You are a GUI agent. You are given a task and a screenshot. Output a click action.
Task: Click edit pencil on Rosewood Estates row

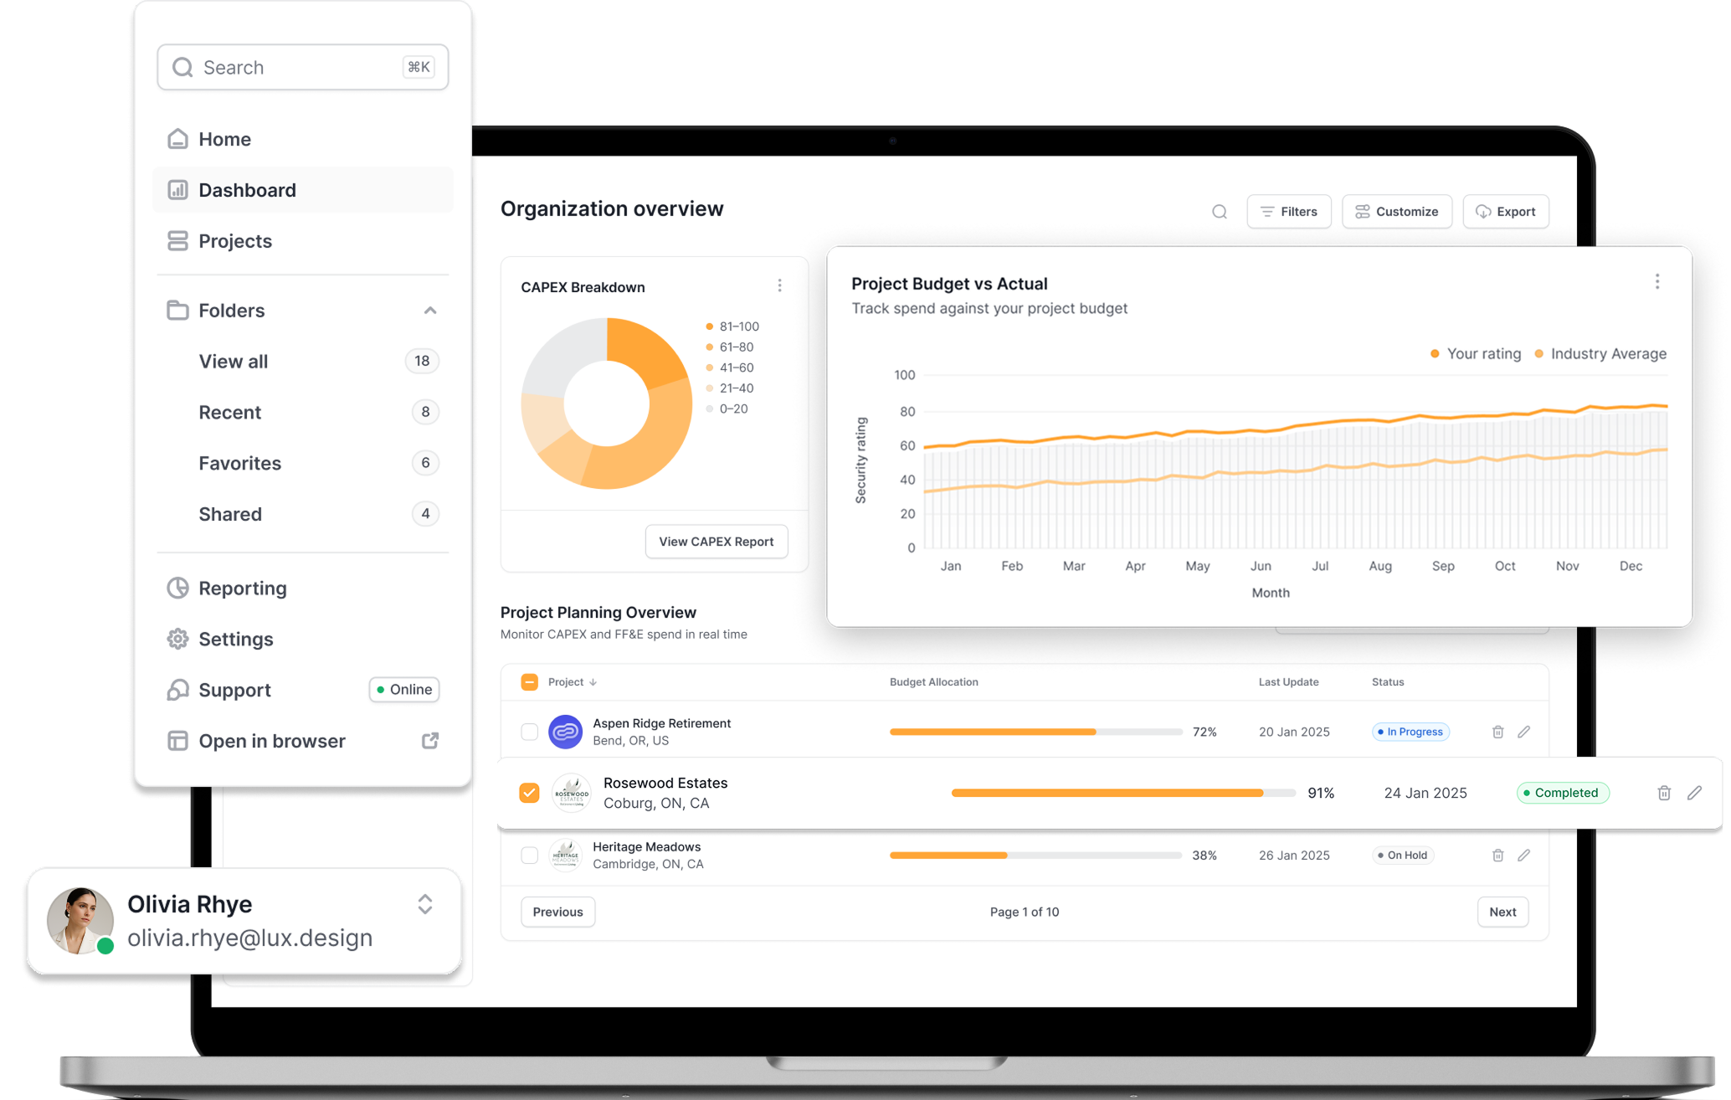(1694, 793)
